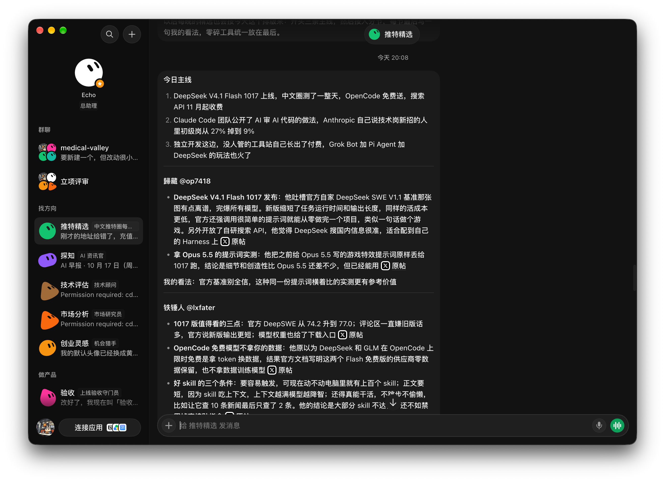The width and height of the screenshot is (665, 482).
Task: Open 原帖 link in OpenCode 免费模型 item
Action: (x=285, y=370)
